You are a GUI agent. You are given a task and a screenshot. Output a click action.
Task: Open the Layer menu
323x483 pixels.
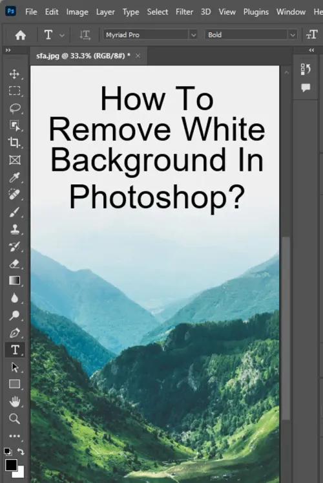pos(105,12)
